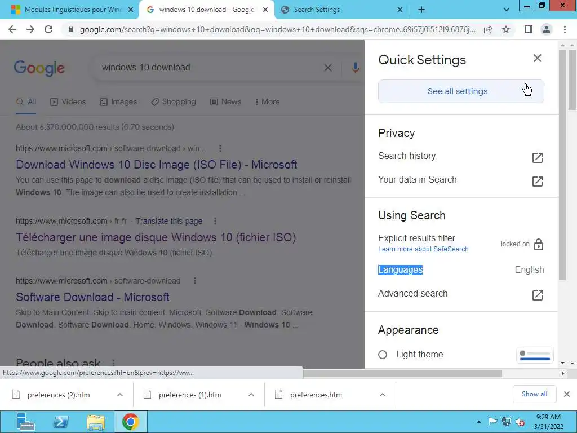Click the horizontal page scrollbar
Viewport: 577px width, 433px height.
pos(402,373)
